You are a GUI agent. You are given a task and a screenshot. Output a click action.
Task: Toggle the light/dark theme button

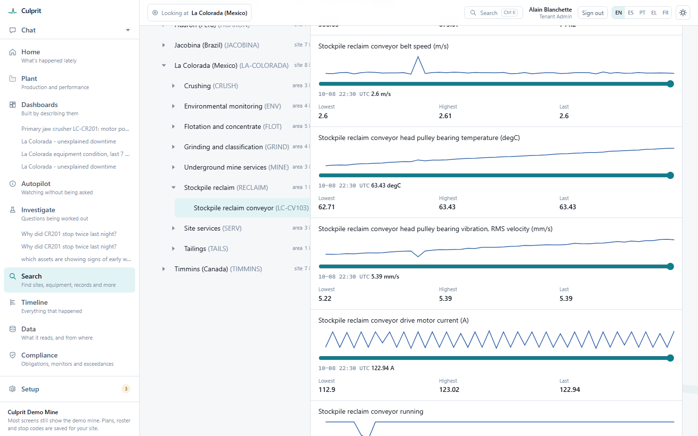pyautogui.click(x=683, y=13)
